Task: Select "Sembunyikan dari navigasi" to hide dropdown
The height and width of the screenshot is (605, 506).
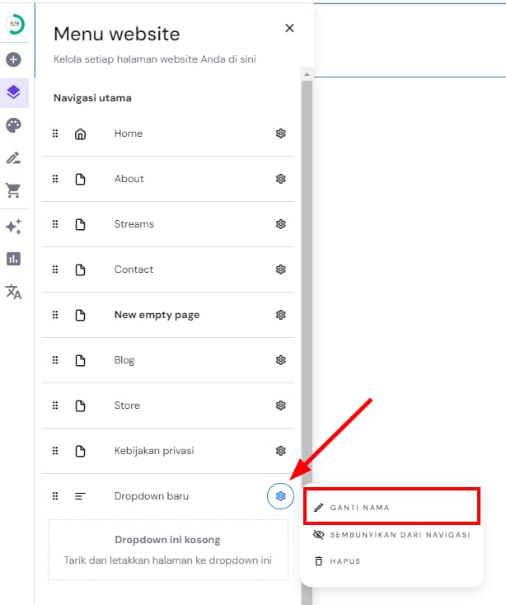Action: click(391, 534)
